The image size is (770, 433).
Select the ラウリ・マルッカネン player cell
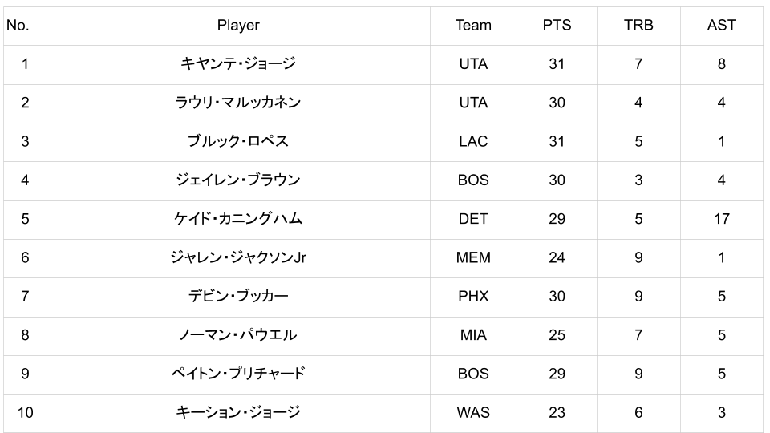click(x=238, y=103)
